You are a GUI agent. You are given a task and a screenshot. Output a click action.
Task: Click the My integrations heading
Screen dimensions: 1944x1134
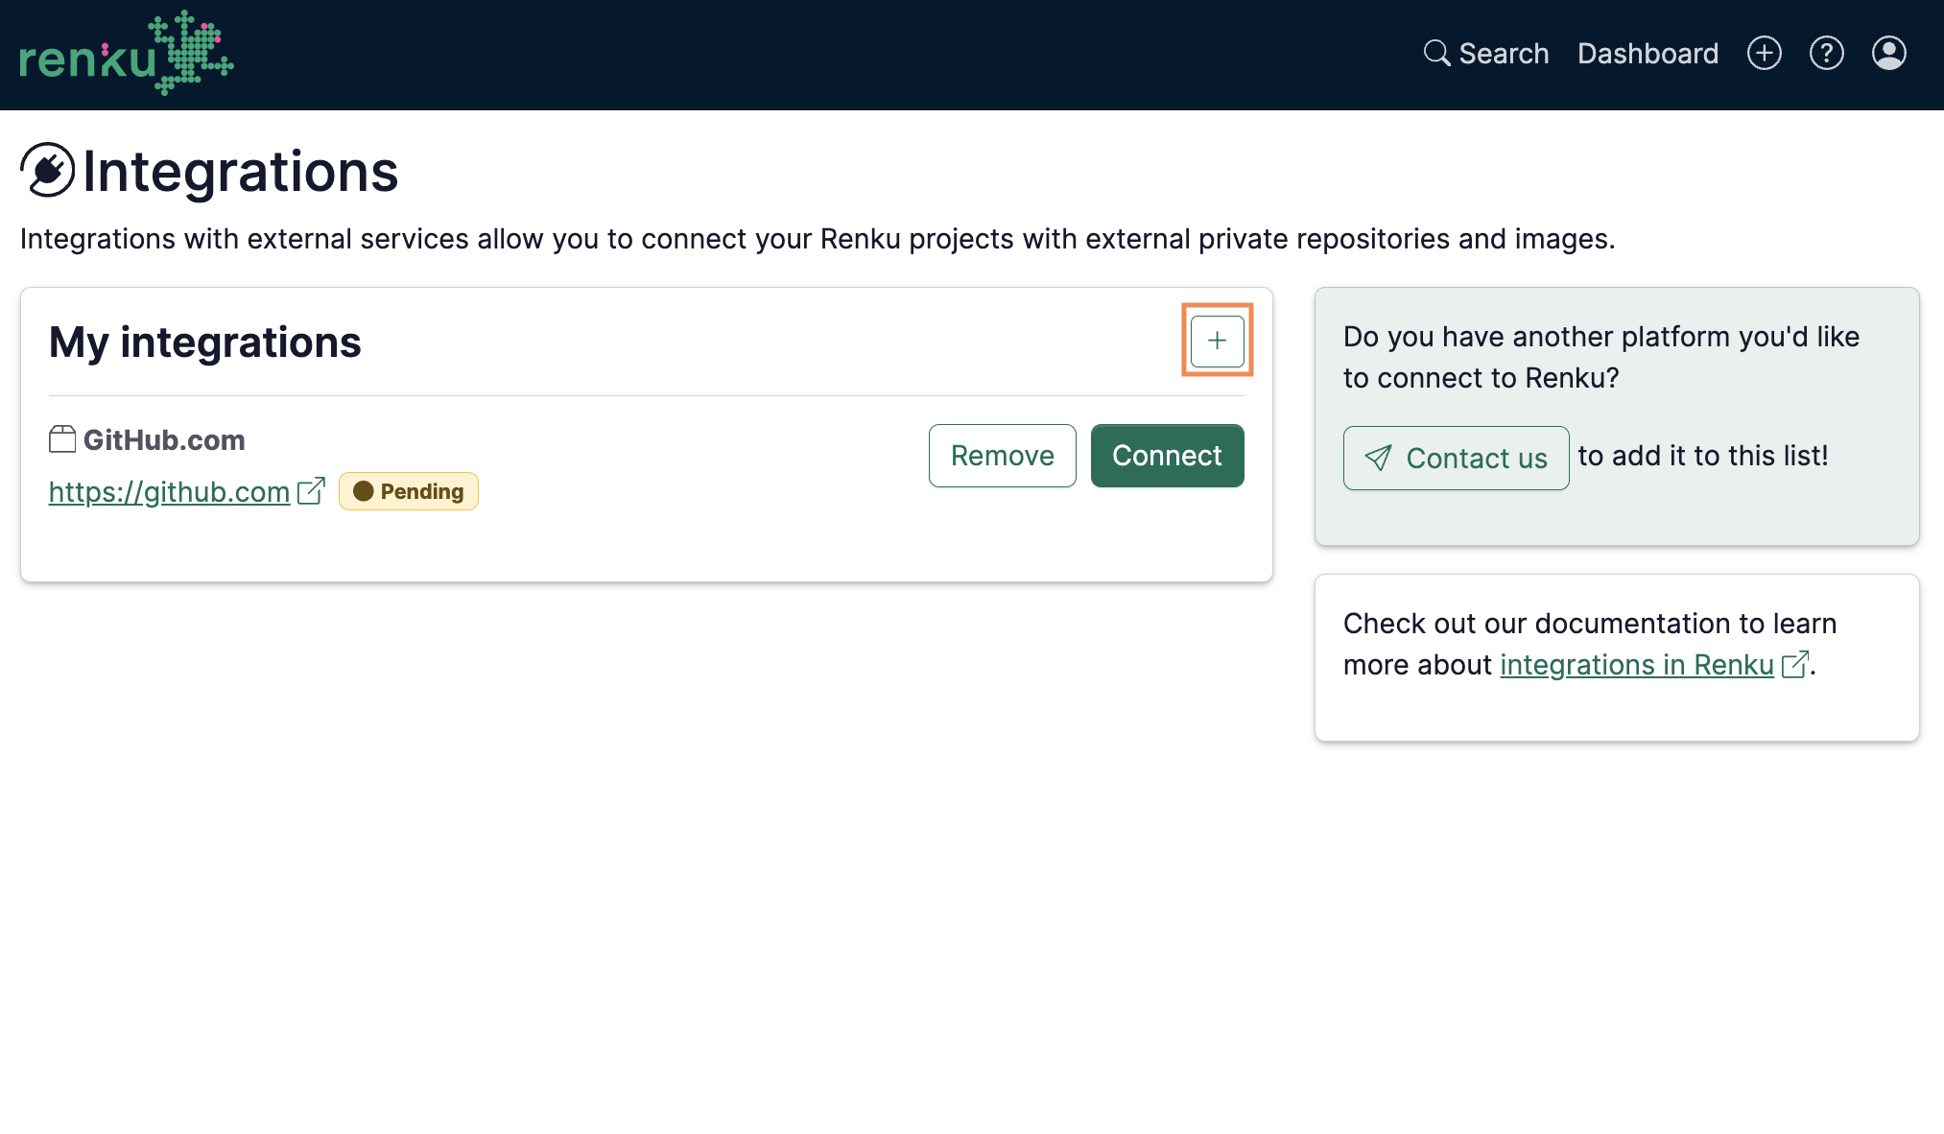pos(205,343)
